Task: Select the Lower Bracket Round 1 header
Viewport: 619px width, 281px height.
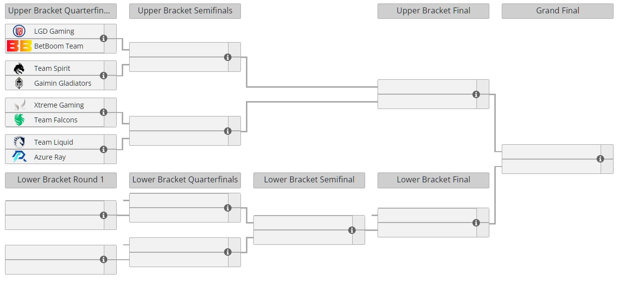Action: [61, 180]
